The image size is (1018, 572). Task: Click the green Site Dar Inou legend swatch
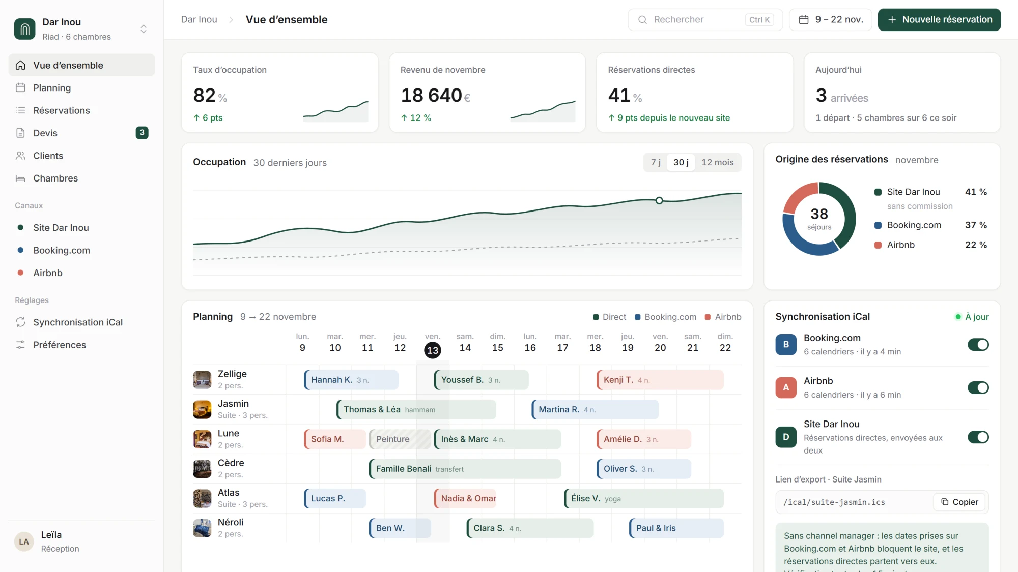[x=878, y=192]
